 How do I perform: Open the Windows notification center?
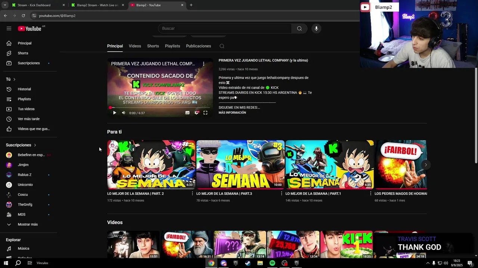470,263
